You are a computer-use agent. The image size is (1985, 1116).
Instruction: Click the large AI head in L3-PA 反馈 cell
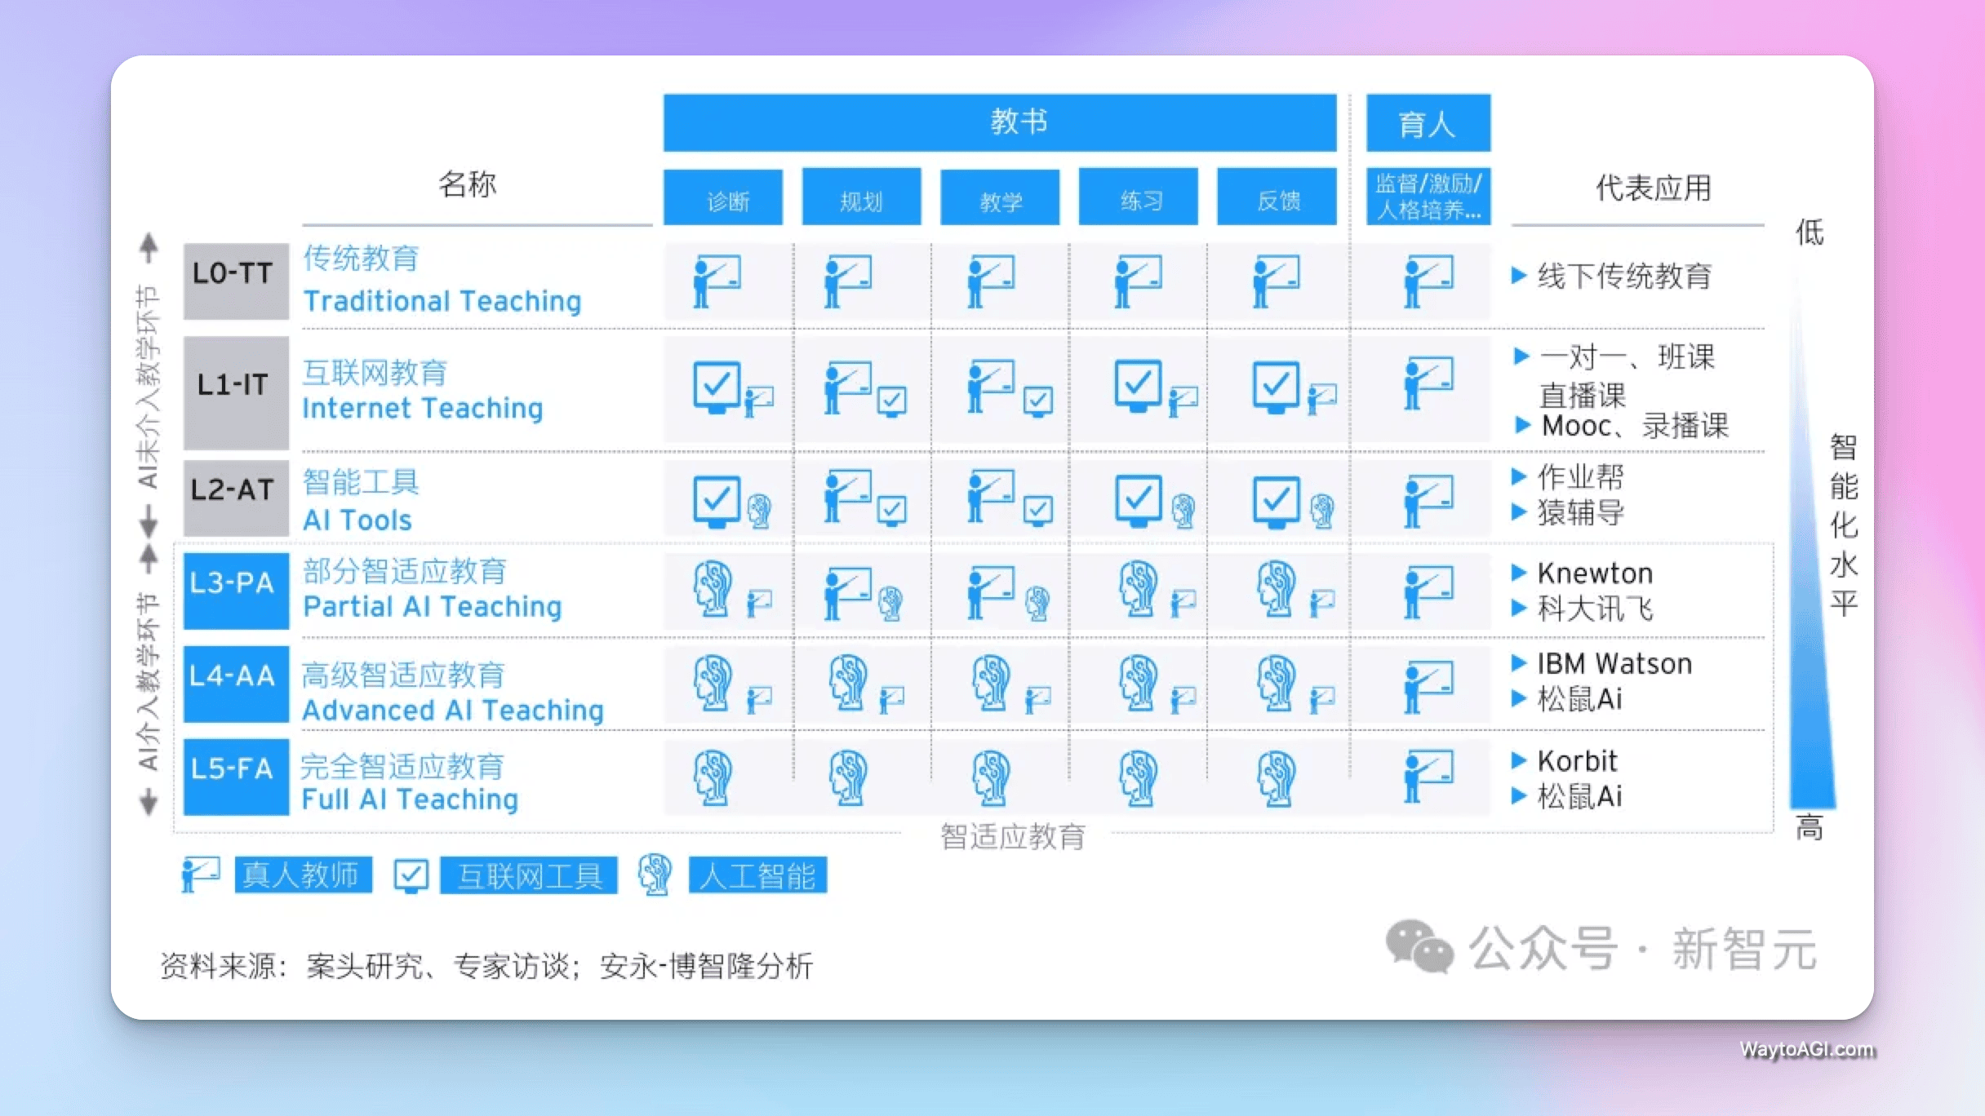(x=1277, y=588)
